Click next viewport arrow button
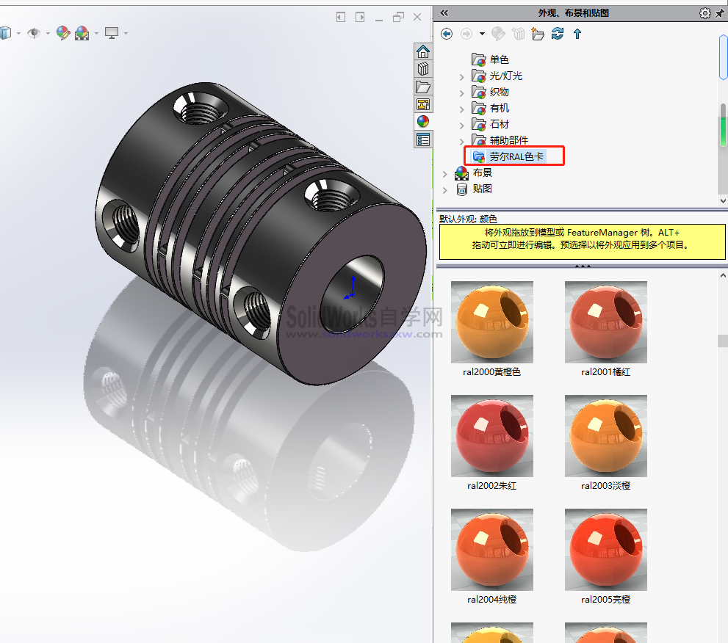Image resolution: width=728 pixels, height=643 pixels. coord(360,17)
